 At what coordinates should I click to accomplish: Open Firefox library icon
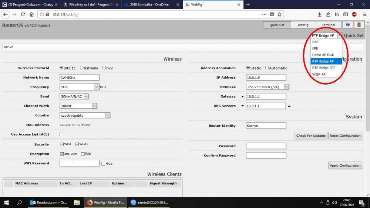pos(337,14)
